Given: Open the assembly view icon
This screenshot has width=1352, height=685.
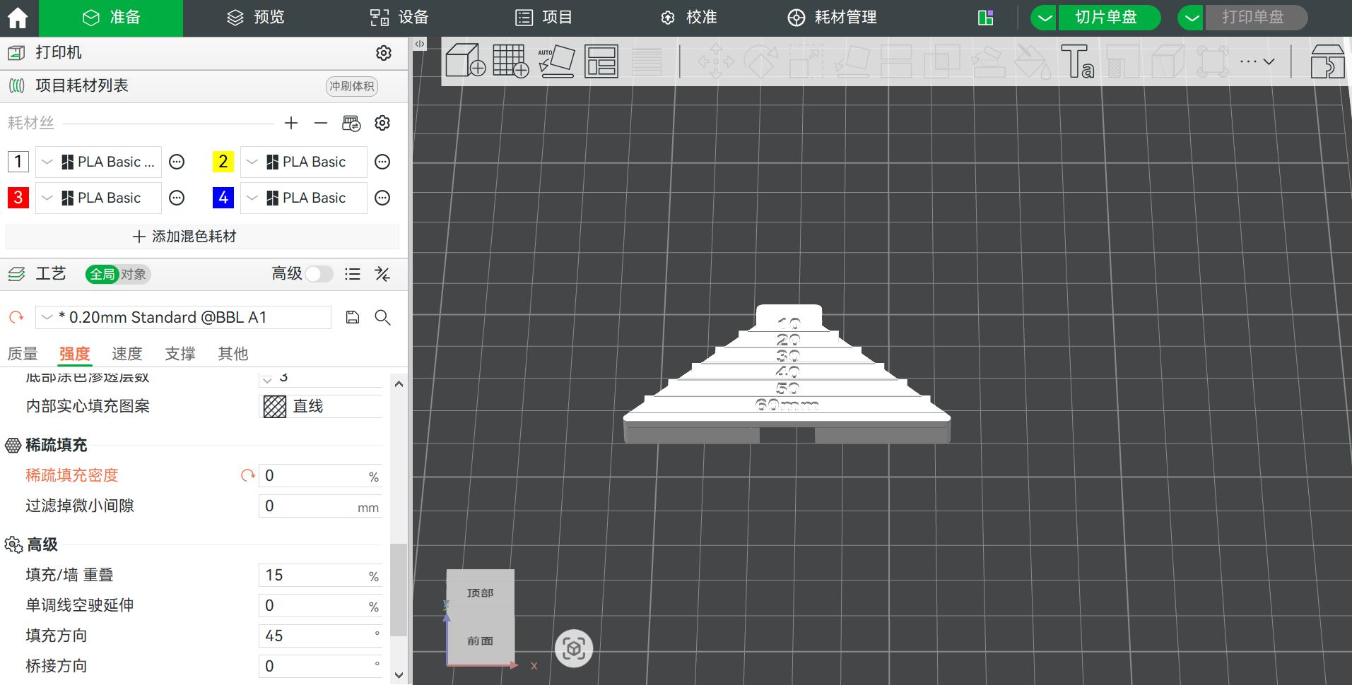Looking at the screenshot, I should click(1327, 61).
